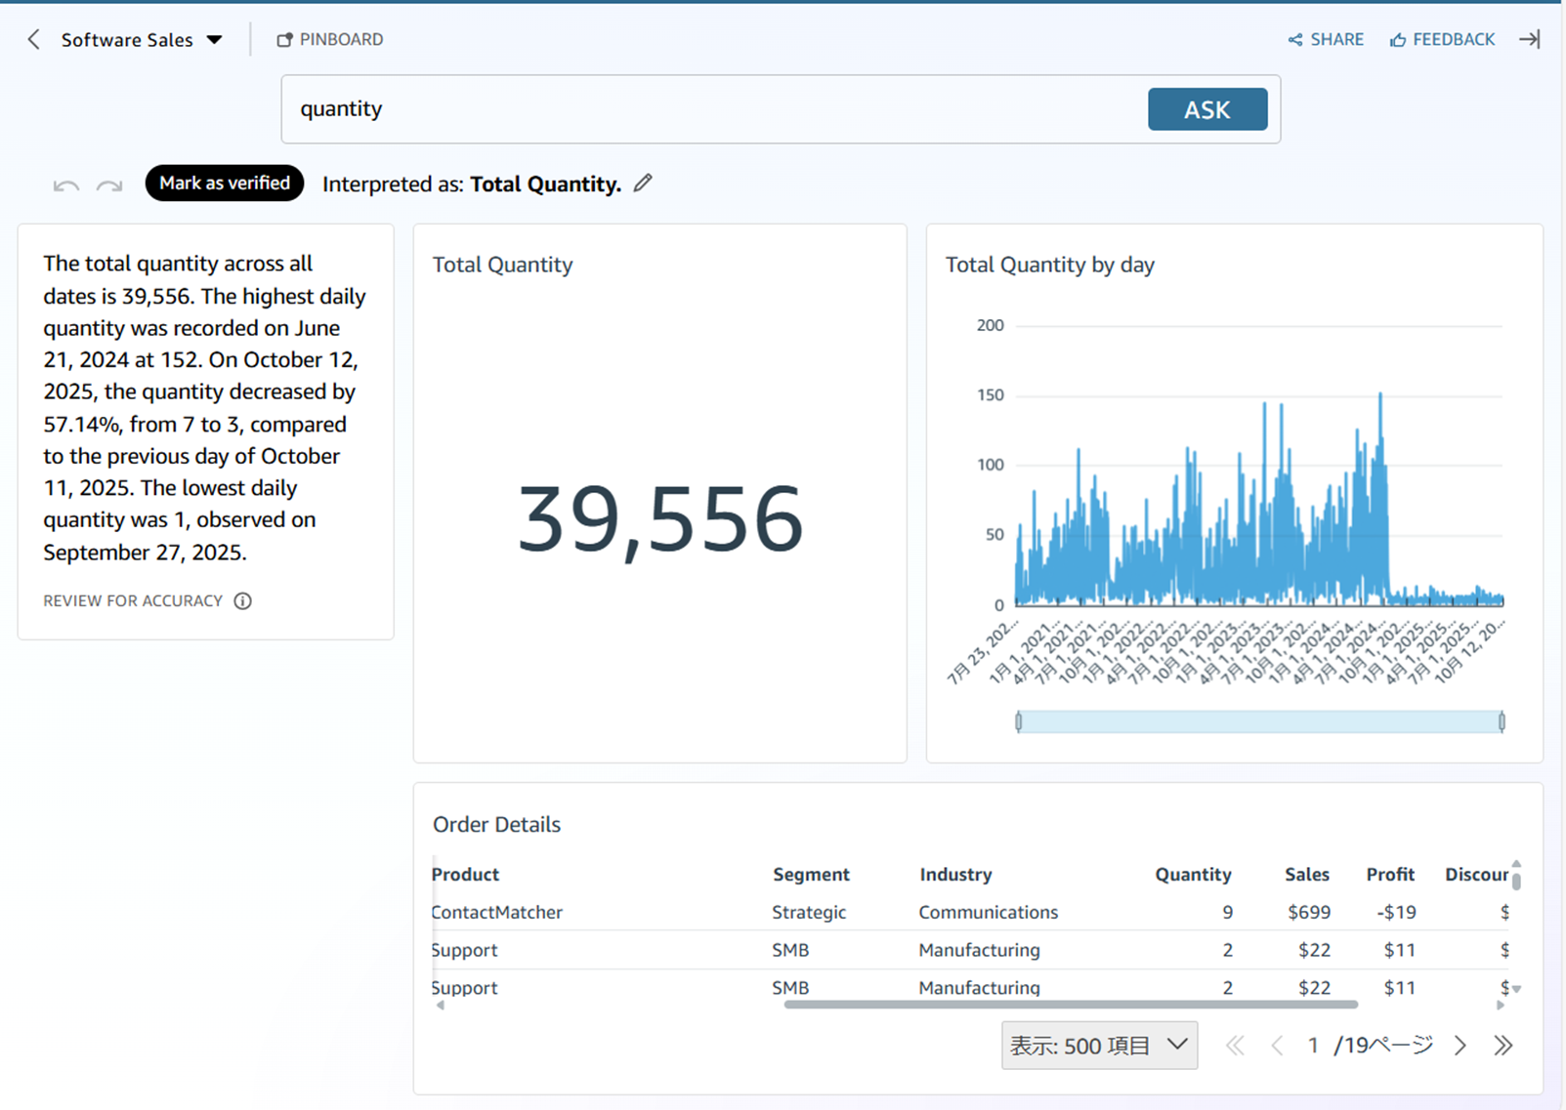Click the table vertical scrollbar thumb
Screen dimensions: 1566x1110
[1516, 882]
